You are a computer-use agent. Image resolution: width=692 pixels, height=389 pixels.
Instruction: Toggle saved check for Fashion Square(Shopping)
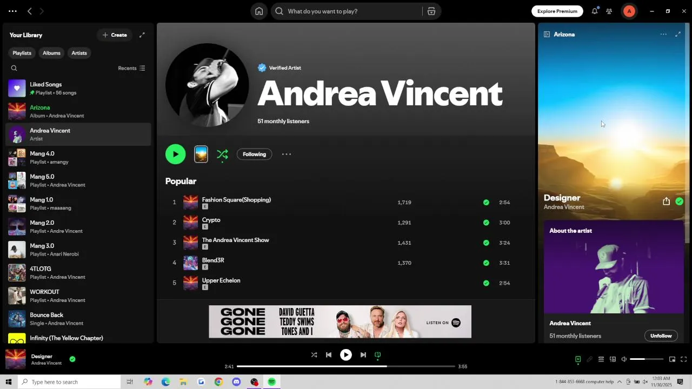click(x=486, y=203)
